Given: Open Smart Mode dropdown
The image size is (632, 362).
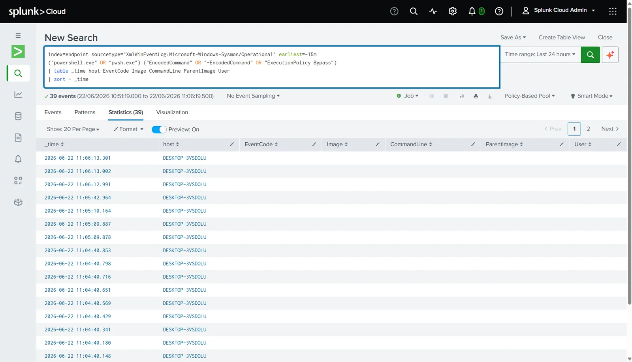Looking at the screenshot, I should [x=592, y=96].
